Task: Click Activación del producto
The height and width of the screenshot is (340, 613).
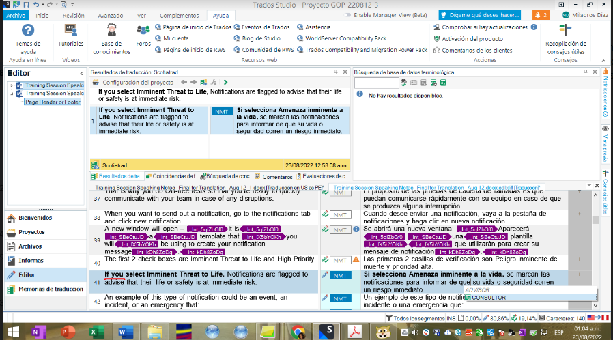Action: pyautogui.click(x=468, y=39)
